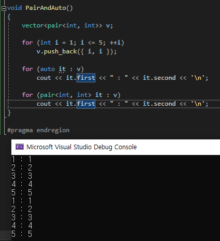
Task: Click the console icon in the Debug Console title
Action: (20, 147)
